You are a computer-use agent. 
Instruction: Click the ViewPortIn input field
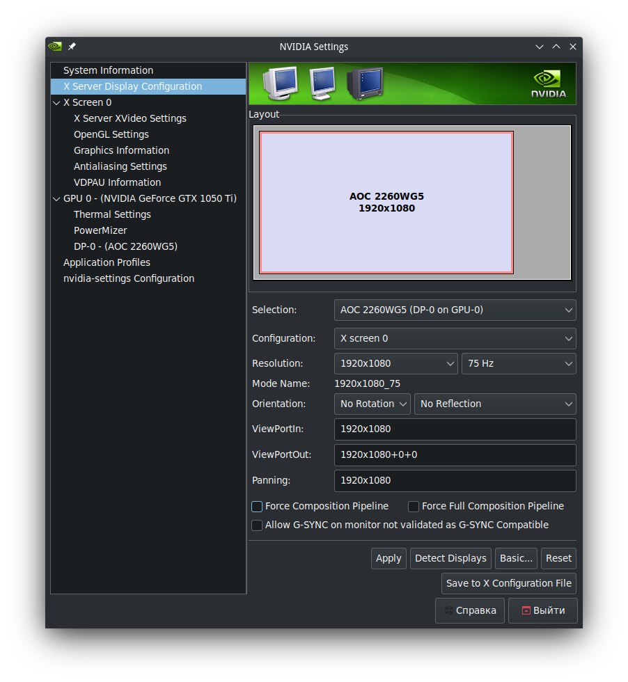coord(455,429)
